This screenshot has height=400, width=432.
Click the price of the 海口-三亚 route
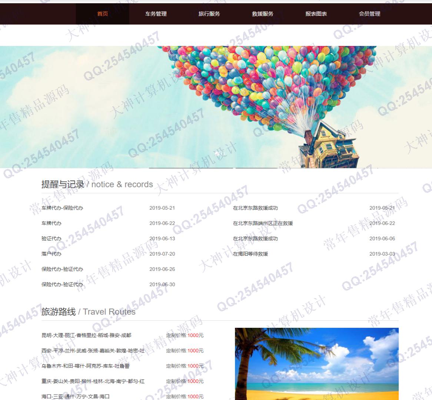tap(185, 396)
